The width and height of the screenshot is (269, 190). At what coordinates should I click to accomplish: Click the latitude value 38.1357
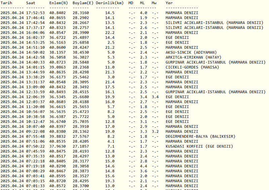(x=58, y=52)
